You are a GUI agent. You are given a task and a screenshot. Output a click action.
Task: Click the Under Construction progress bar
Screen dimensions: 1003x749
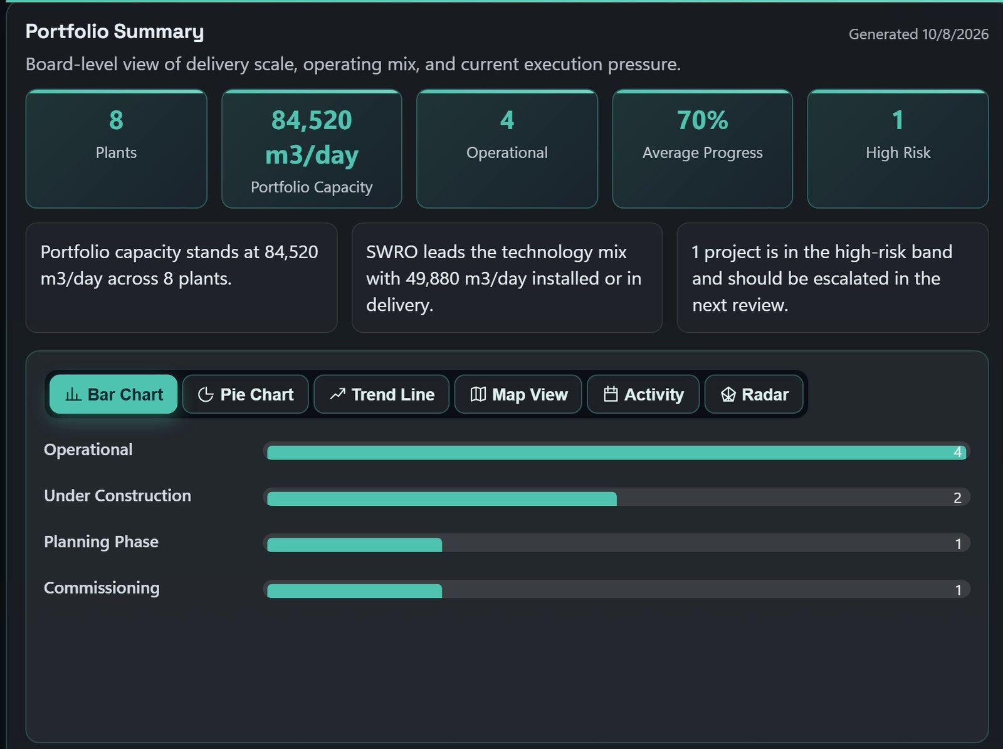pyautogui.click(x=617, y=498)
